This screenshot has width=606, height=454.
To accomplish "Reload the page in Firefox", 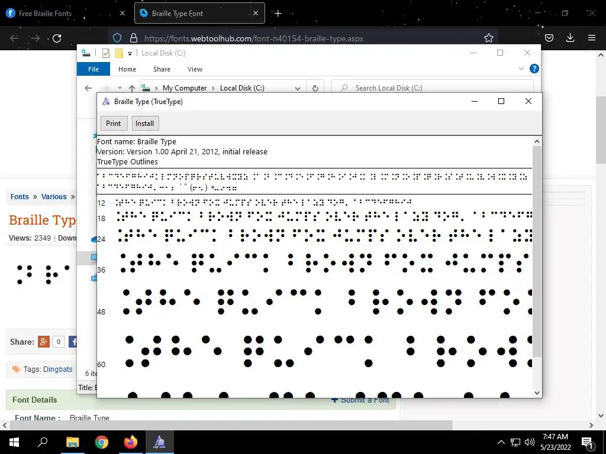I will (57, 38).
